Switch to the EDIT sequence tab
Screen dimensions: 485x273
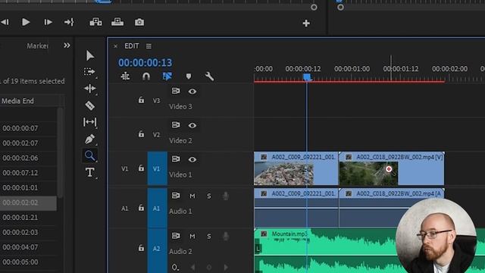[x=132, y=45]
